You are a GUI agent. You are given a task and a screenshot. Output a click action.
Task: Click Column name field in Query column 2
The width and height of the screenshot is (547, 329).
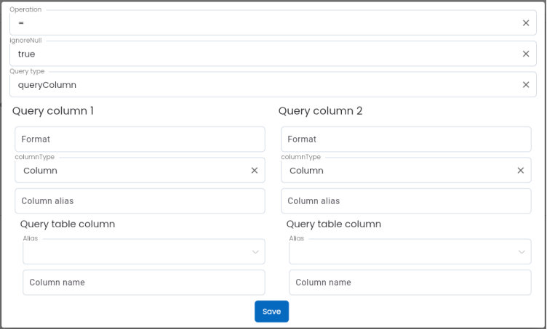point(410,283)
